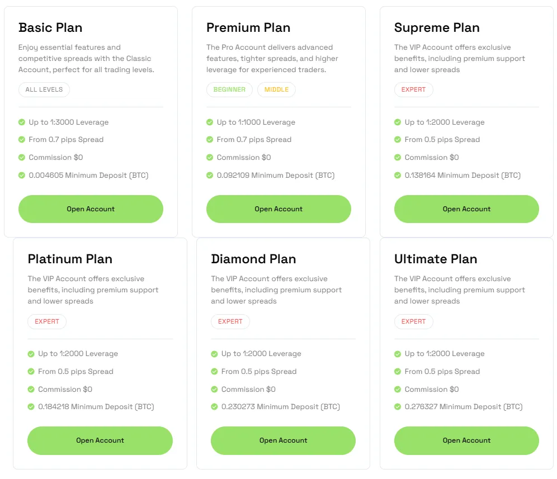Select the Platinum Plan title
Image resolution: width=557 pixels, height=479 pixels.
pyautogui.click(x=70, y=259)
